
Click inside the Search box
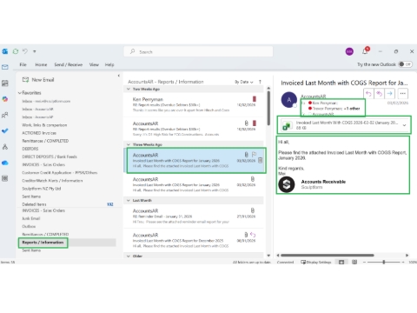[198, 51]
